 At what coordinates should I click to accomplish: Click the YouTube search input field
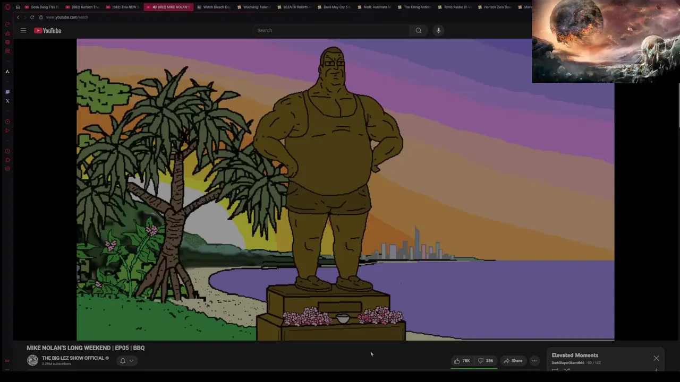[331, 30]
